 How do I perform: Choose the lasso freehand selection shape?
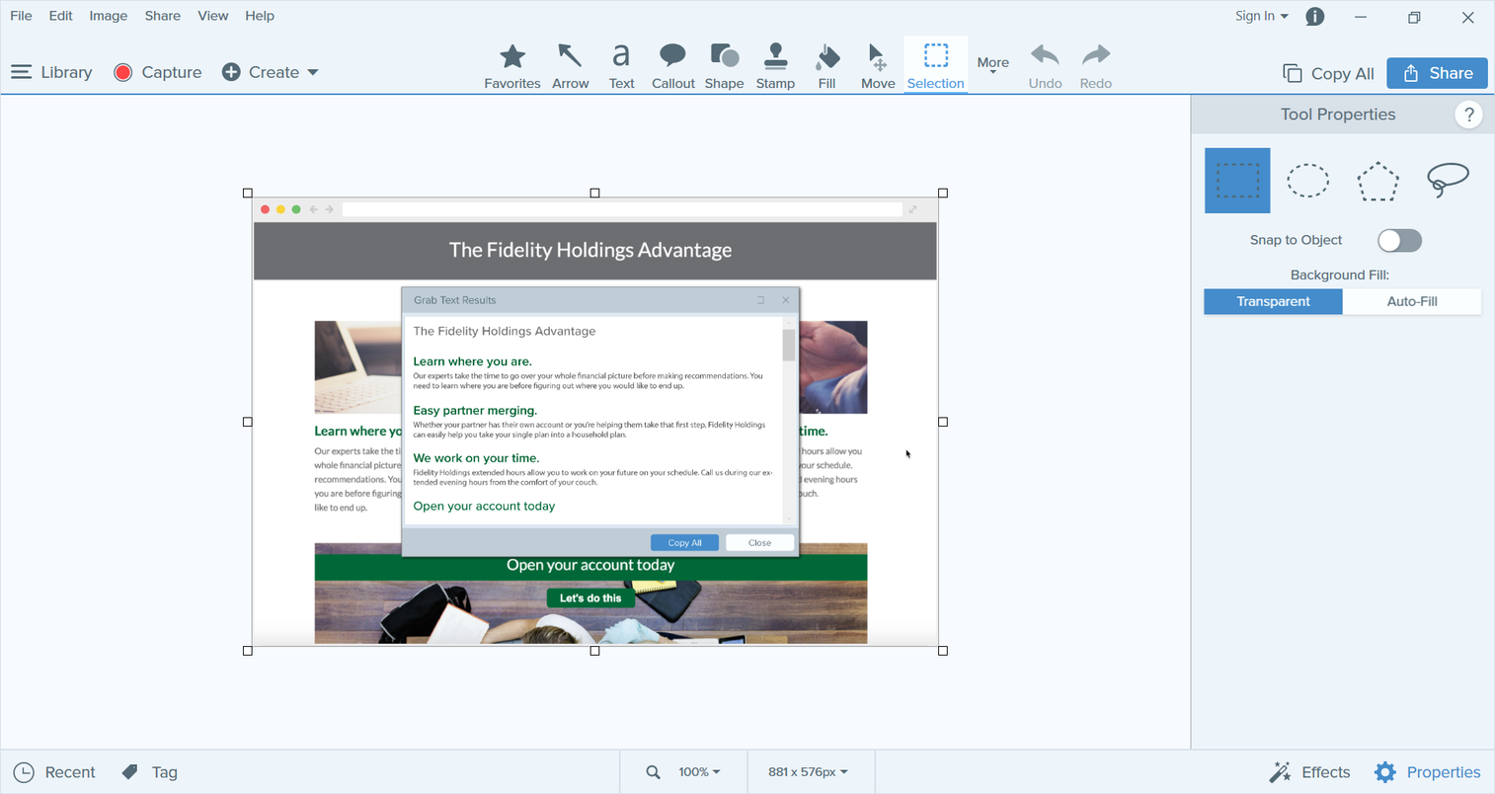click(x=1448, y=181)
